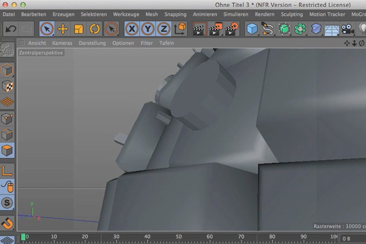Select the Rotate tool

pos(95,29)
